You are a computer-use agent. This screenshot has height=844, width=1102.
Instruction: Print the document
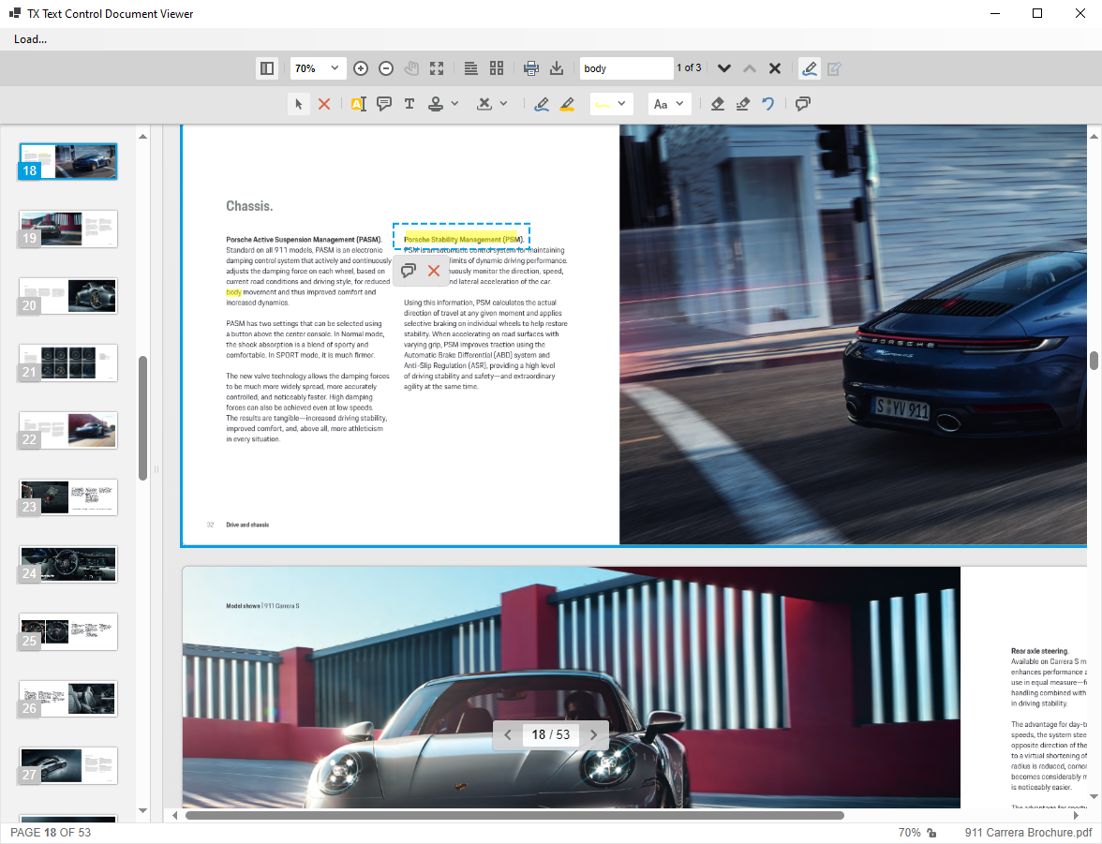pos(531,68)
